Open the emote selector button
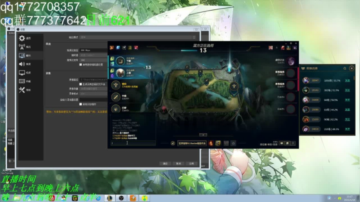 click(233, 143)
